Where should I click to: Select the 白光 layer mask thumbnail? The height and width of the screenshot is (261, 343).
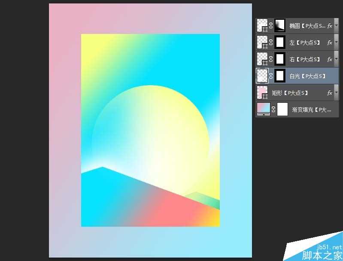280,76
